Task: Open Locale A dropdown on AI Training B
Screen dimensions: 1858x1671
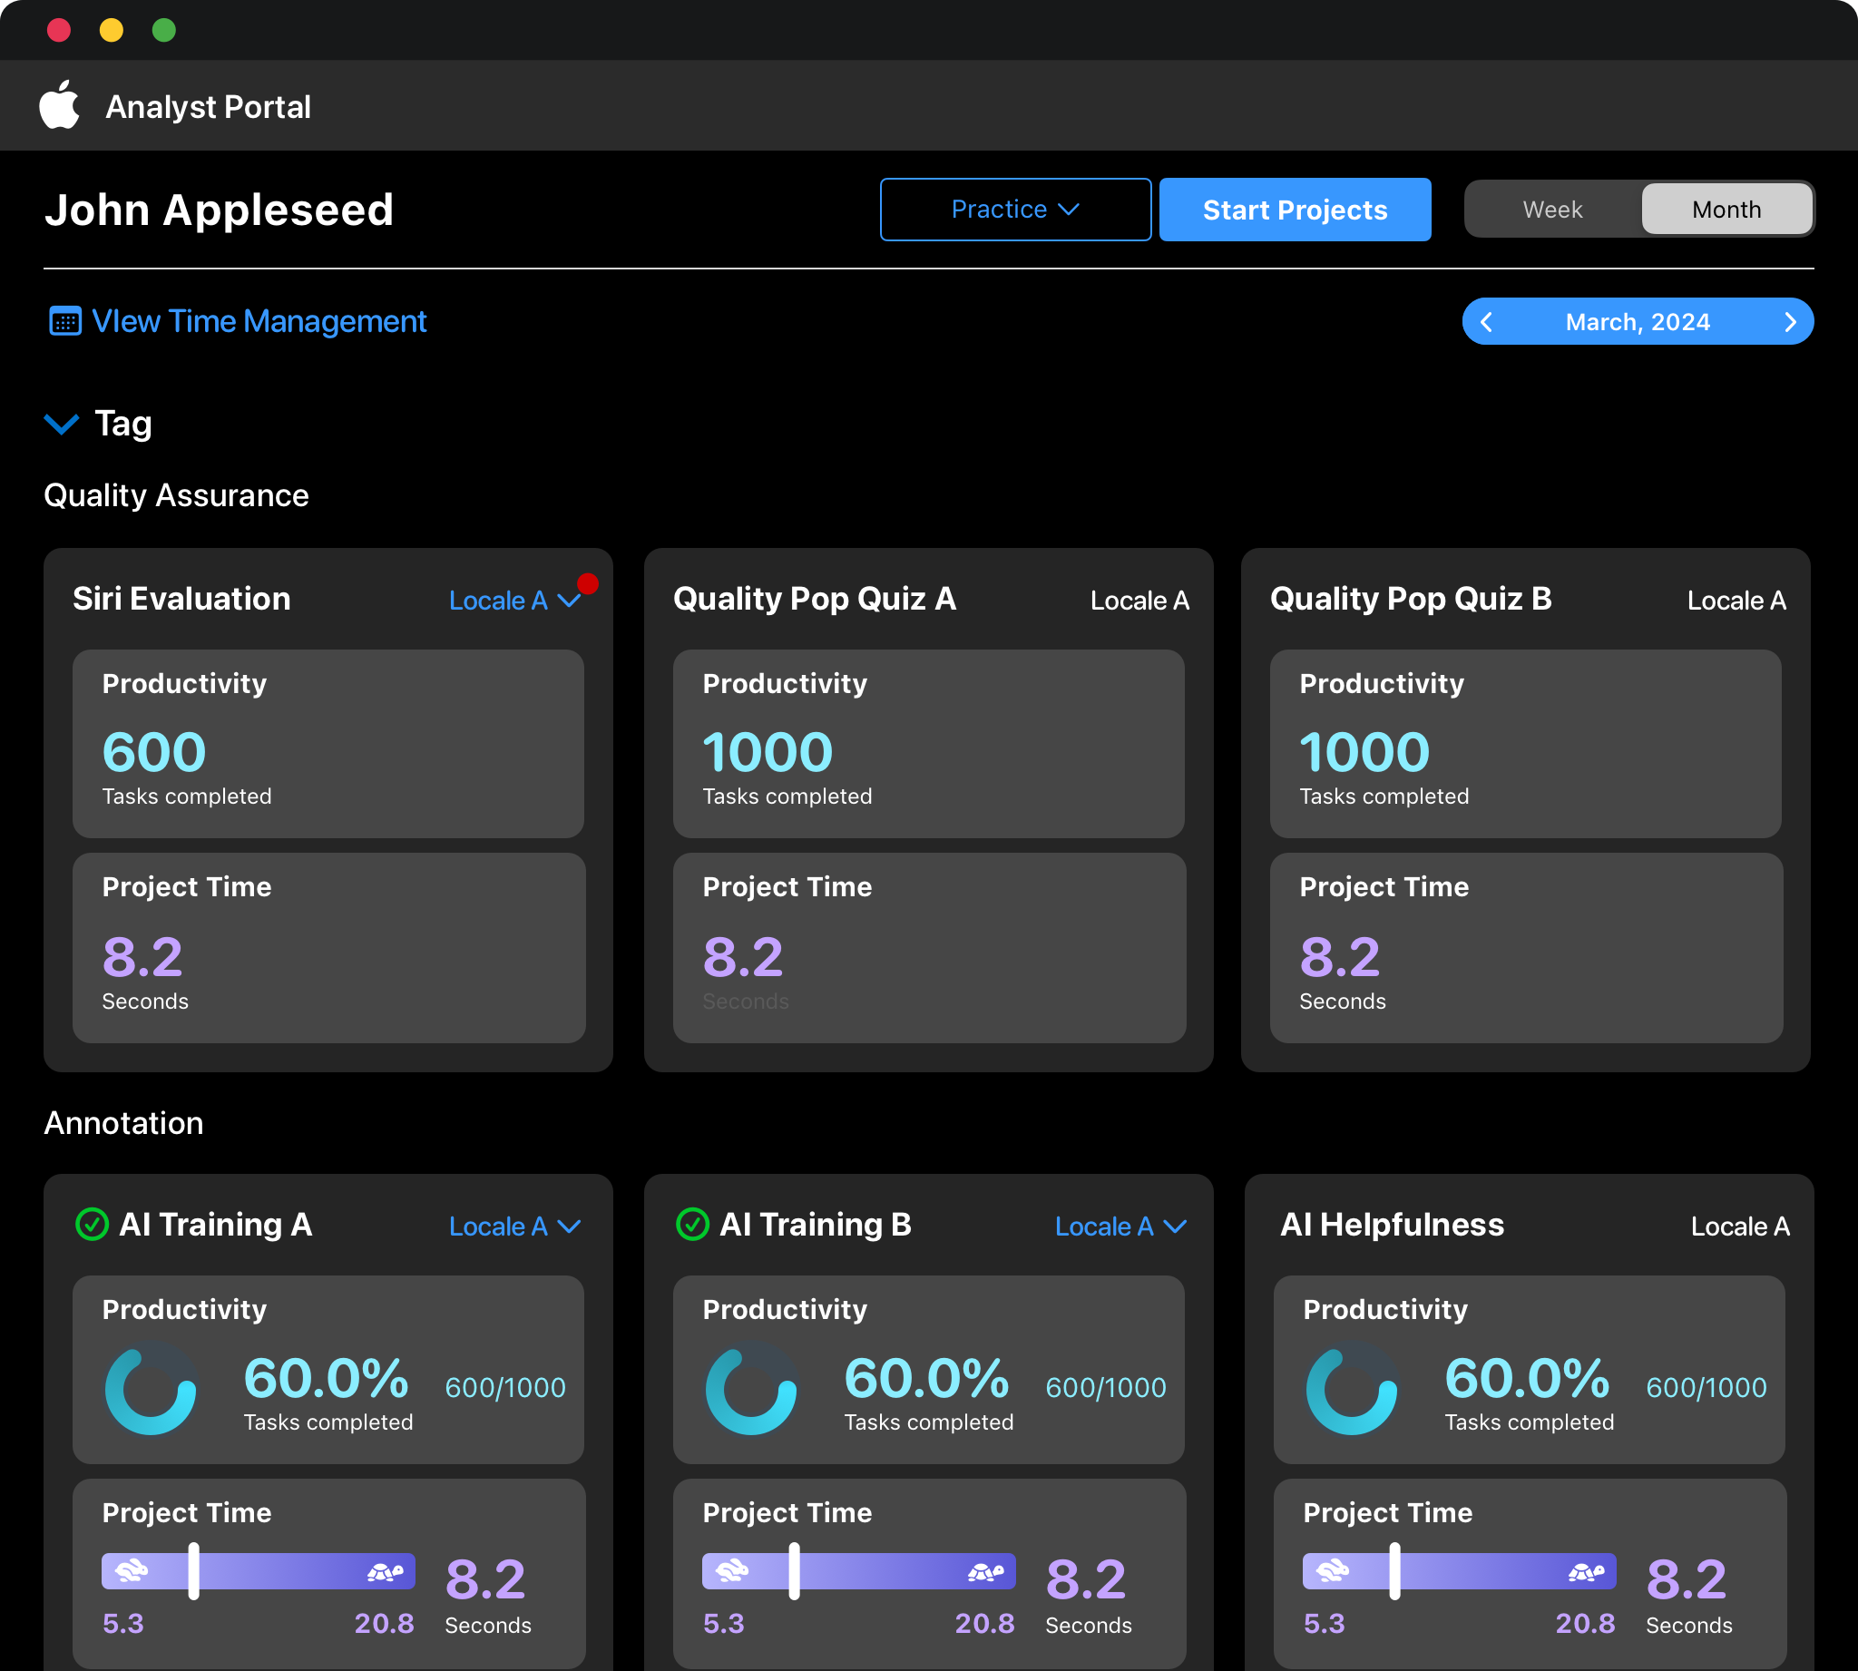Action: click(1120, 1226)
